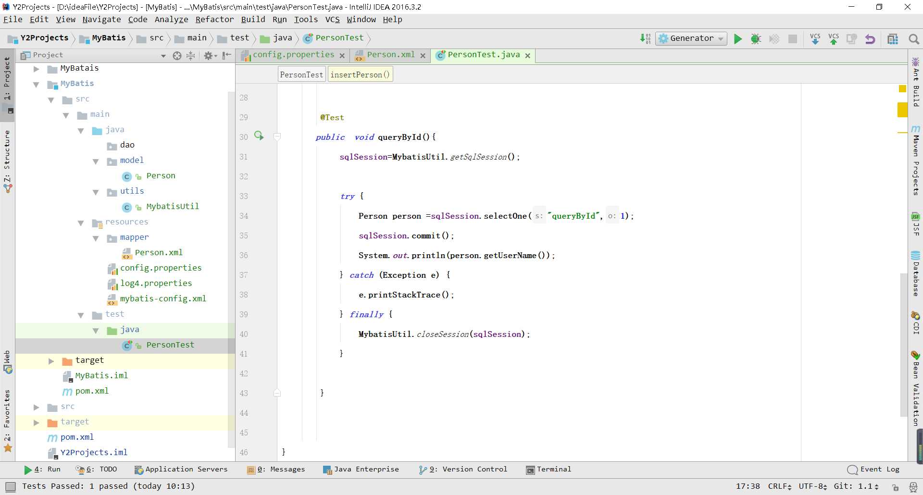Collapse the utils package

pyautogui.click(x=96, y=192)
